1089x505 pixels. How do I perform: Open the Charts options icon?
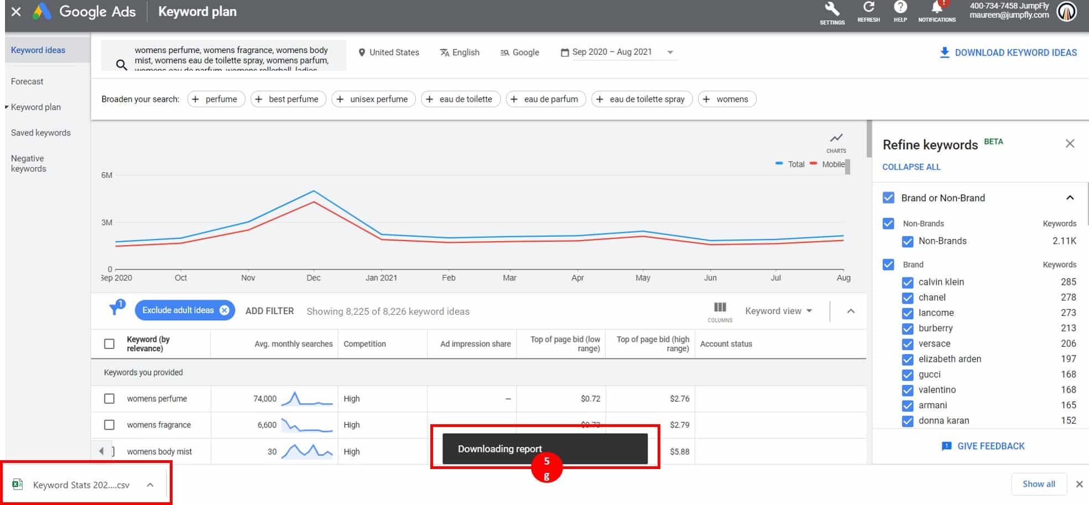(836, 142)
